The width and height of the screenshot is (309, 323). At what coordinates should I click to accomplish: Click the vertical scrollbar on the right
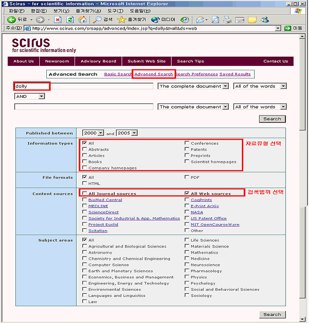[x=304, y=177]
